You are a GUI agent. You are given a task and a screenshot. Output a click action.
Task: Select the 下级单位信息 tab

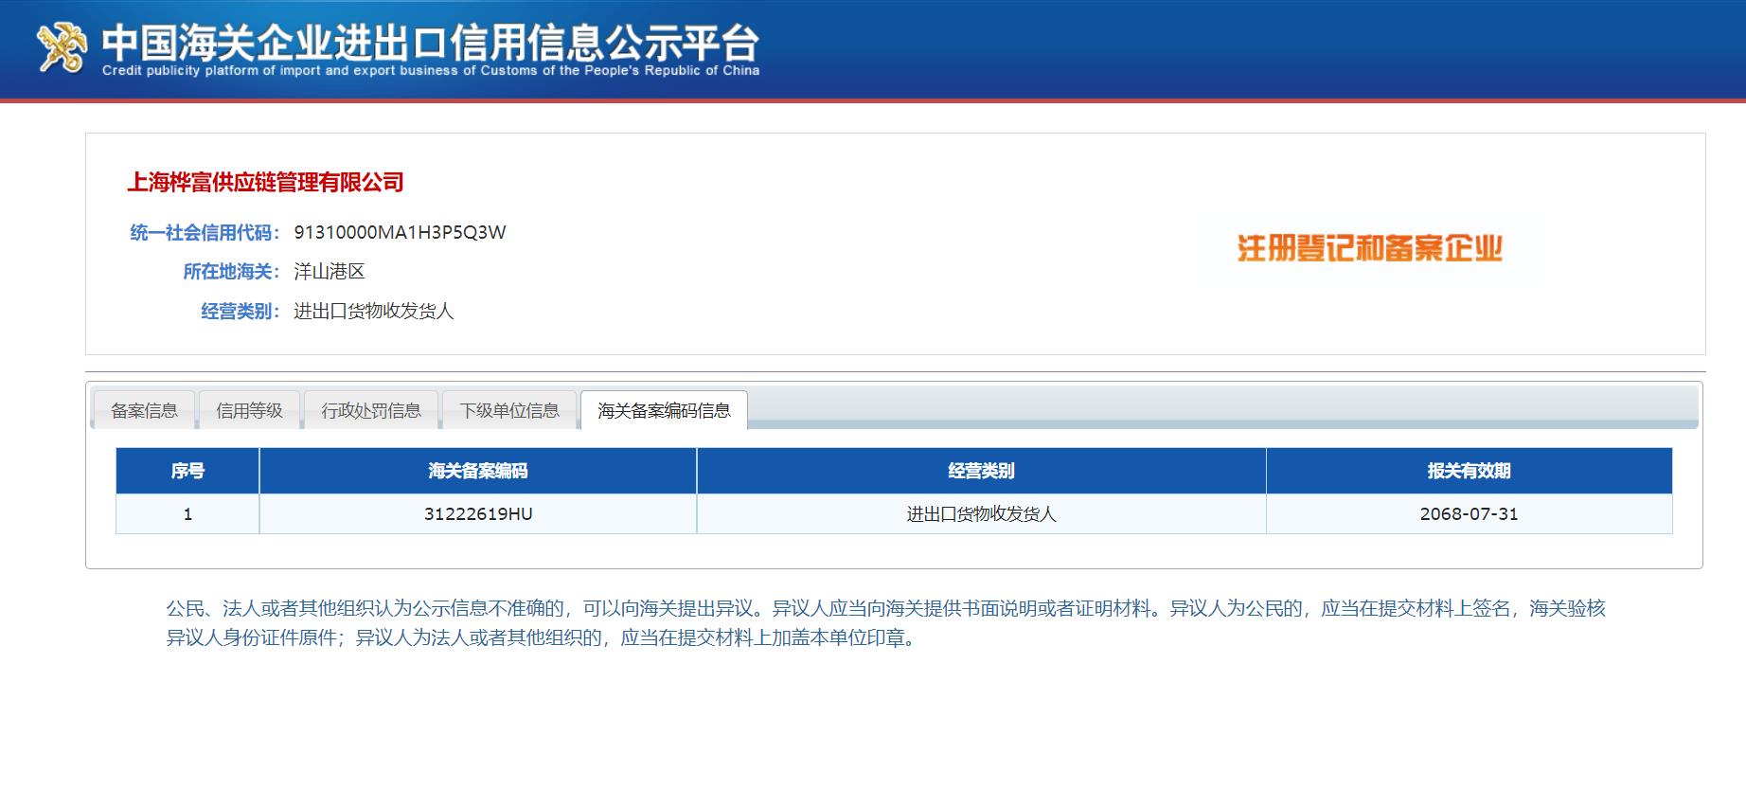coord(509,410)
